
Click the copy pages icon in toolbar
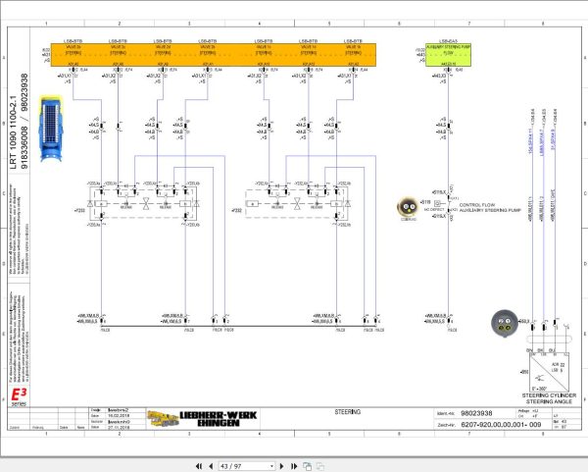pyautogui.click(x=307, y=466)
